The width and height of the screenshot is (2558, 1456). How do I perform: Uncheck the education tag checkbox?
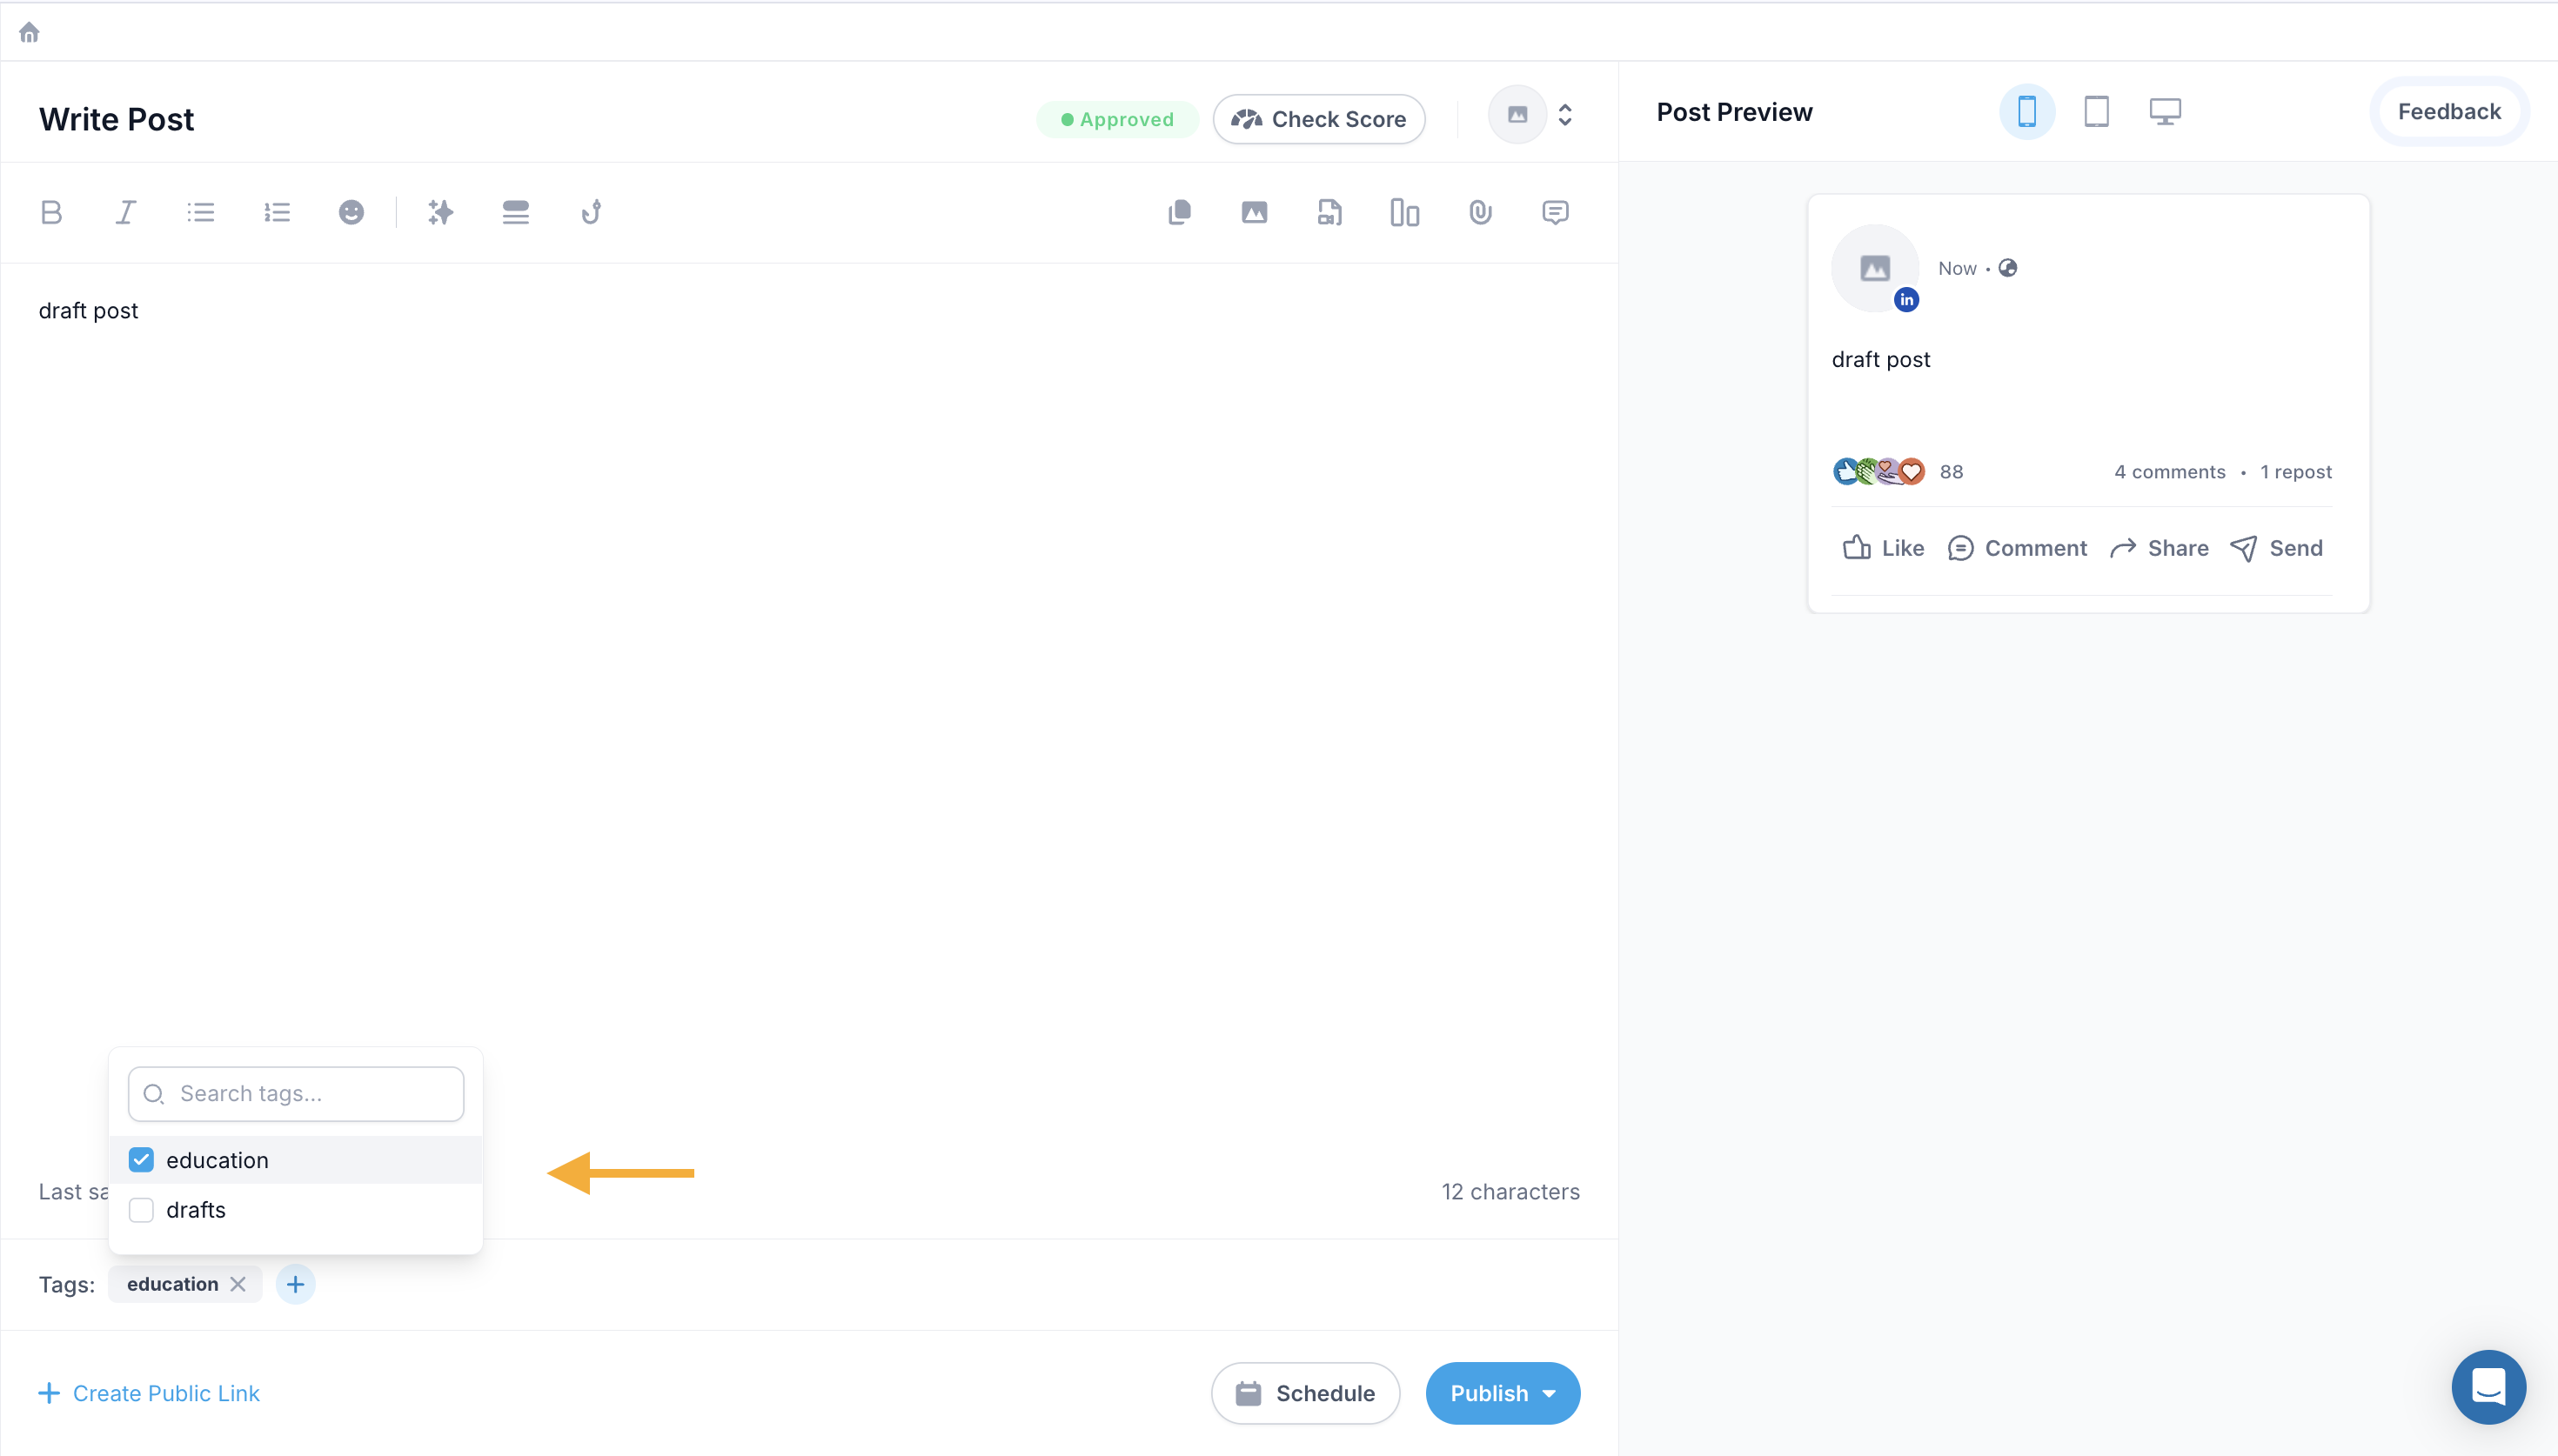[x=141, y=1160]
